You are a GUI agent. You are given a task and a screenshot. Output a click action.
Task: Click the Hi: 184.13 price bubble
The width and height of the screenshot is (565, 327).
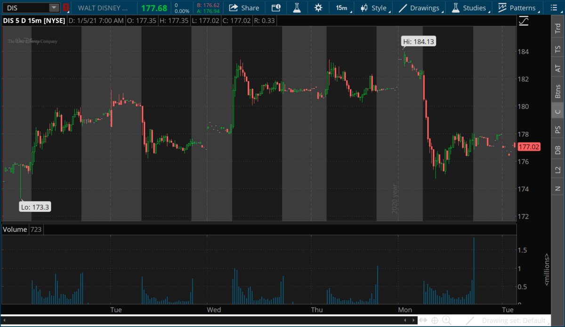(x=419, y=41)
